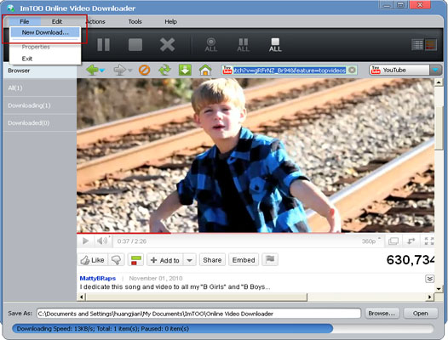Expand the back history dropdown arrow
This screenshot has height=340, width=448.
click(102, 71)
